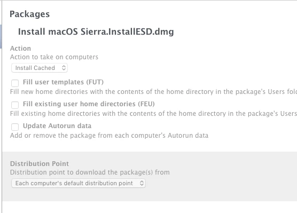
Task: Check the Update Autorun data box
Action: tap(15, 127)
